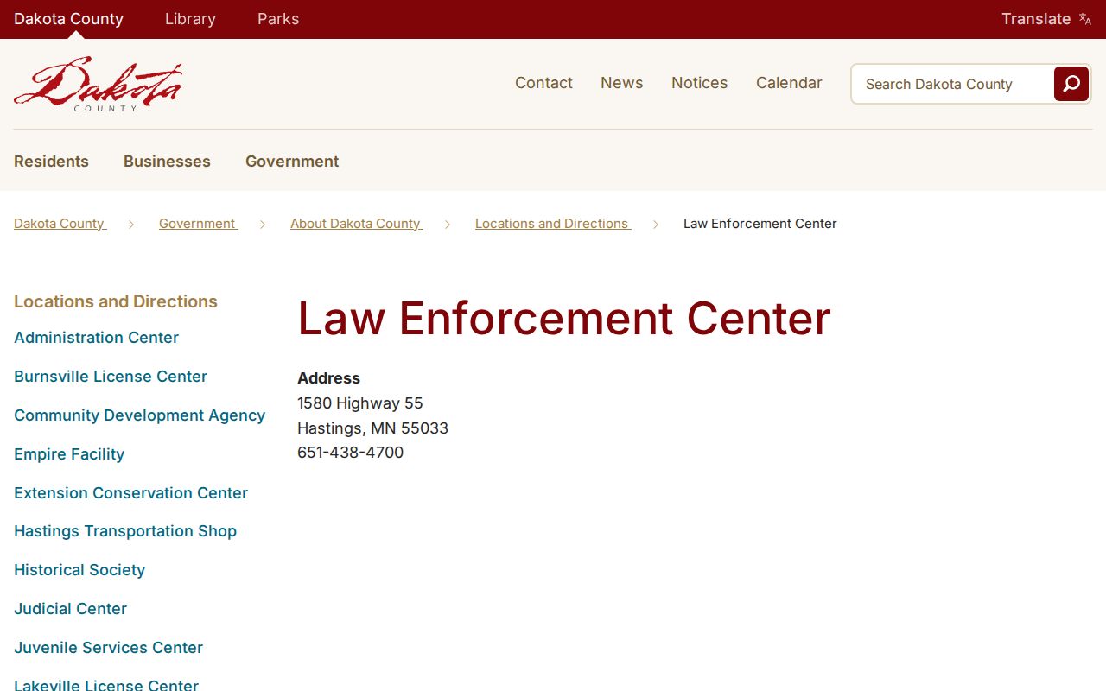Viewport: 1106px width, 691px height.
Task: Open Judicial Center location
Action: 70,609
